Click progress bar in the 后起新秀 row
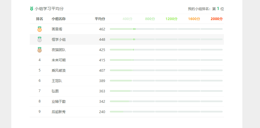260x128 pixels. click(x=166, y=112)
